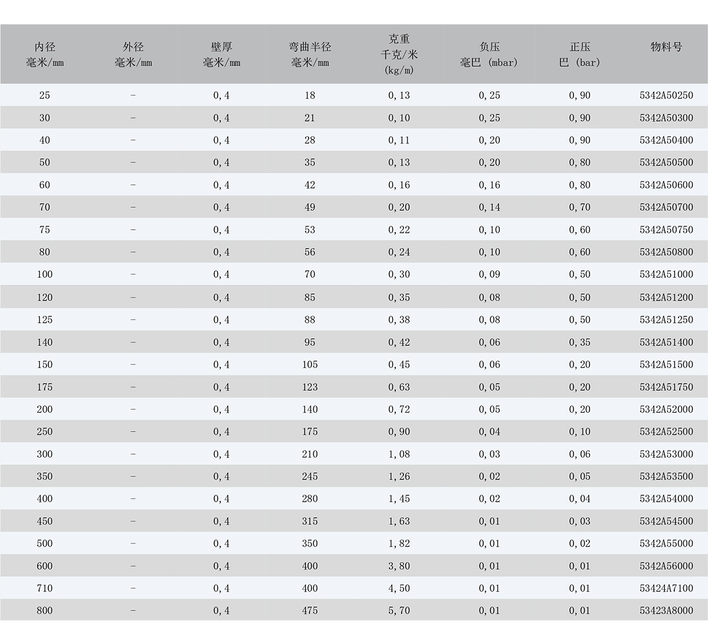Click part number 5342A51000
Image resolution: width=708 pixels, height=640 pixels.
click(x=666, y=275)
